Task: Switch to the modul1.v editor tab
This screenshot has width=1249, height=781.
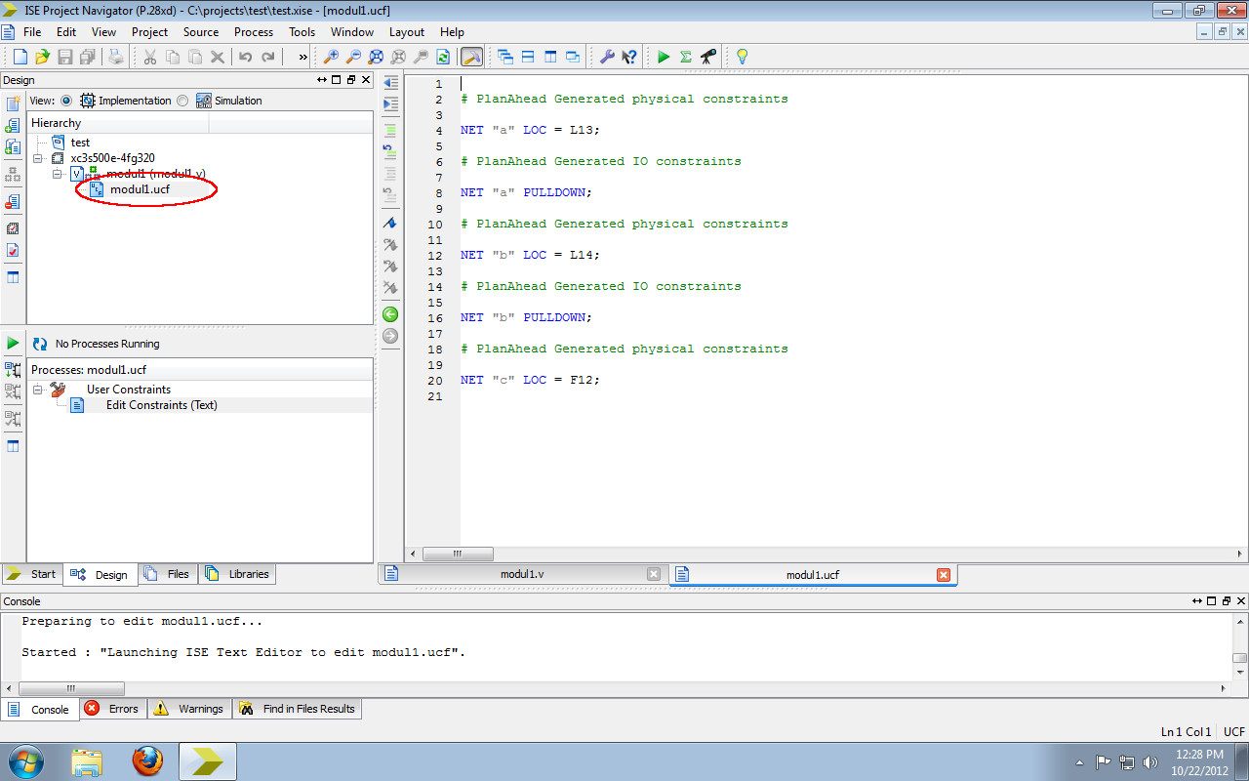Action: pos(523,574)
